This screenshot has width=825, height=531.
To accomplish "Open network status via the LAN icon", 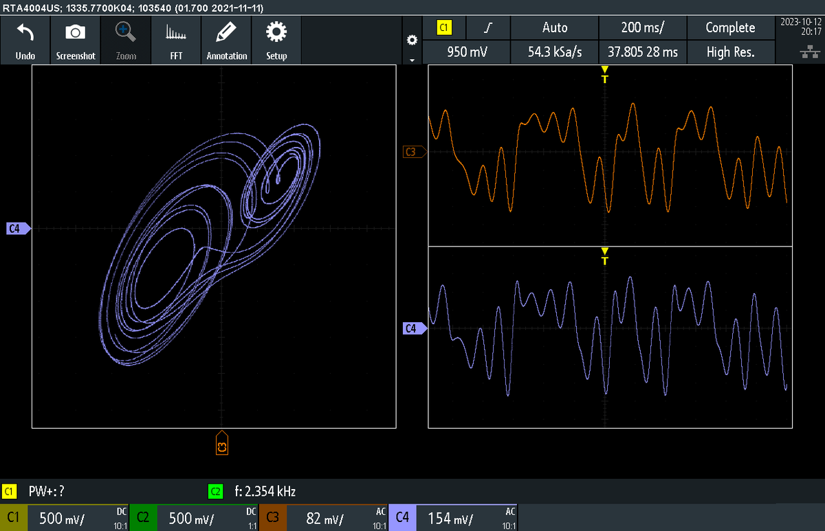I will 811,51.
